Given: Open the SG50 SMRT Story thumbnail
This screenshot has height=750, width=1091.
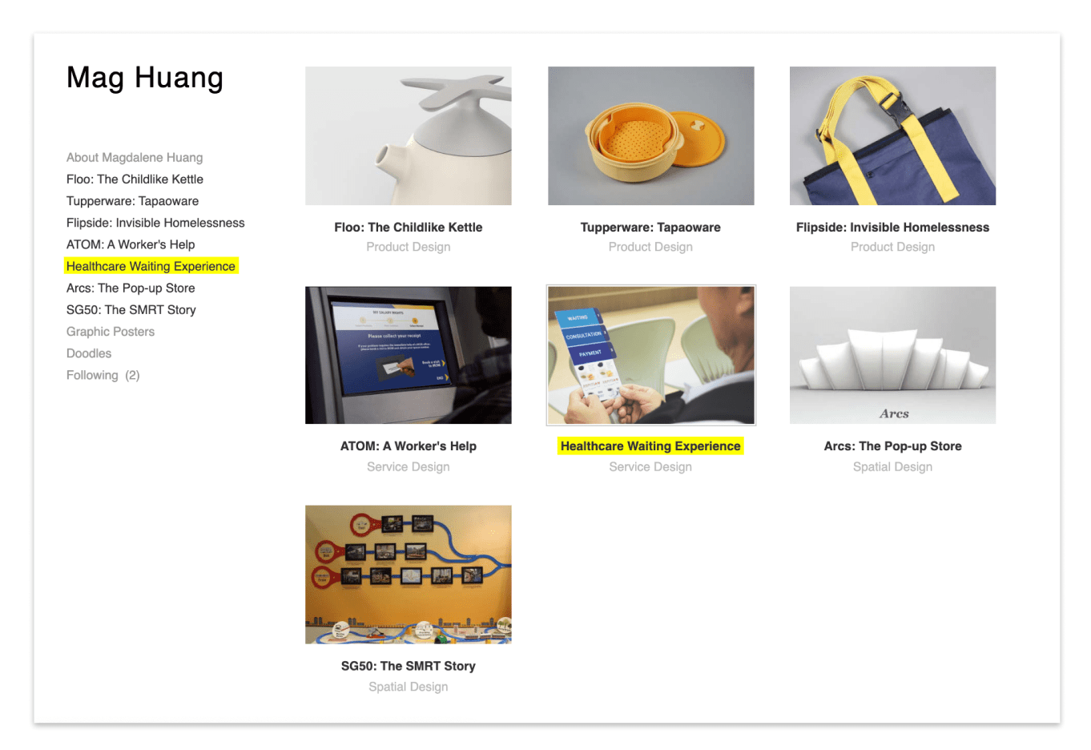Looking at the screenshot, I should [408, 575].
